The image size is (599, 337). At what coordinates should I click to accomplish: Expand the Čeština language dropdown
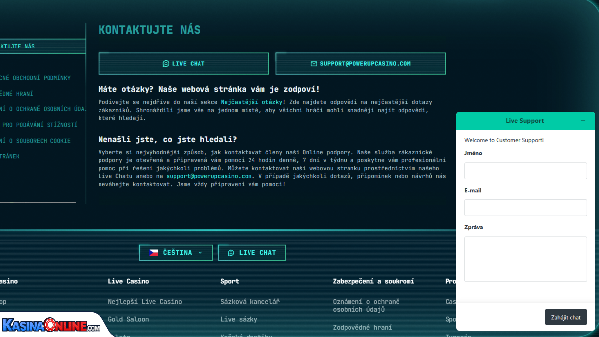[176, 253]
